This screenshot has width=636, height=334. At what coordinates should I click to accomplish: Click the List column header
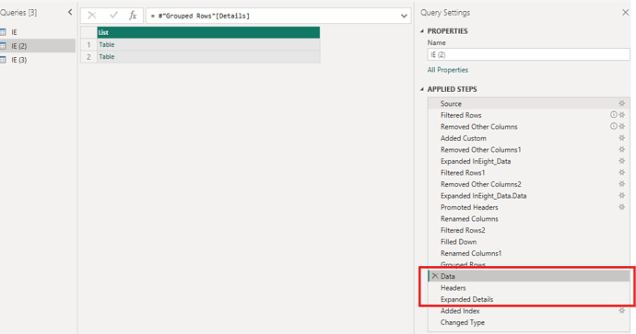[208, 32]
